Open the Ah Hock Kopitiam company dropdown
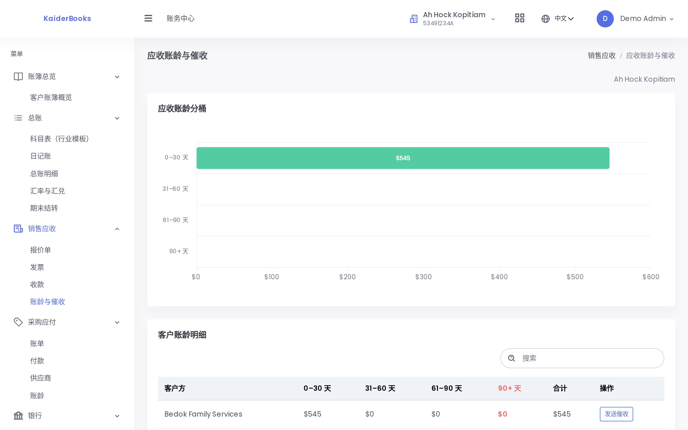 click(453, 19)
